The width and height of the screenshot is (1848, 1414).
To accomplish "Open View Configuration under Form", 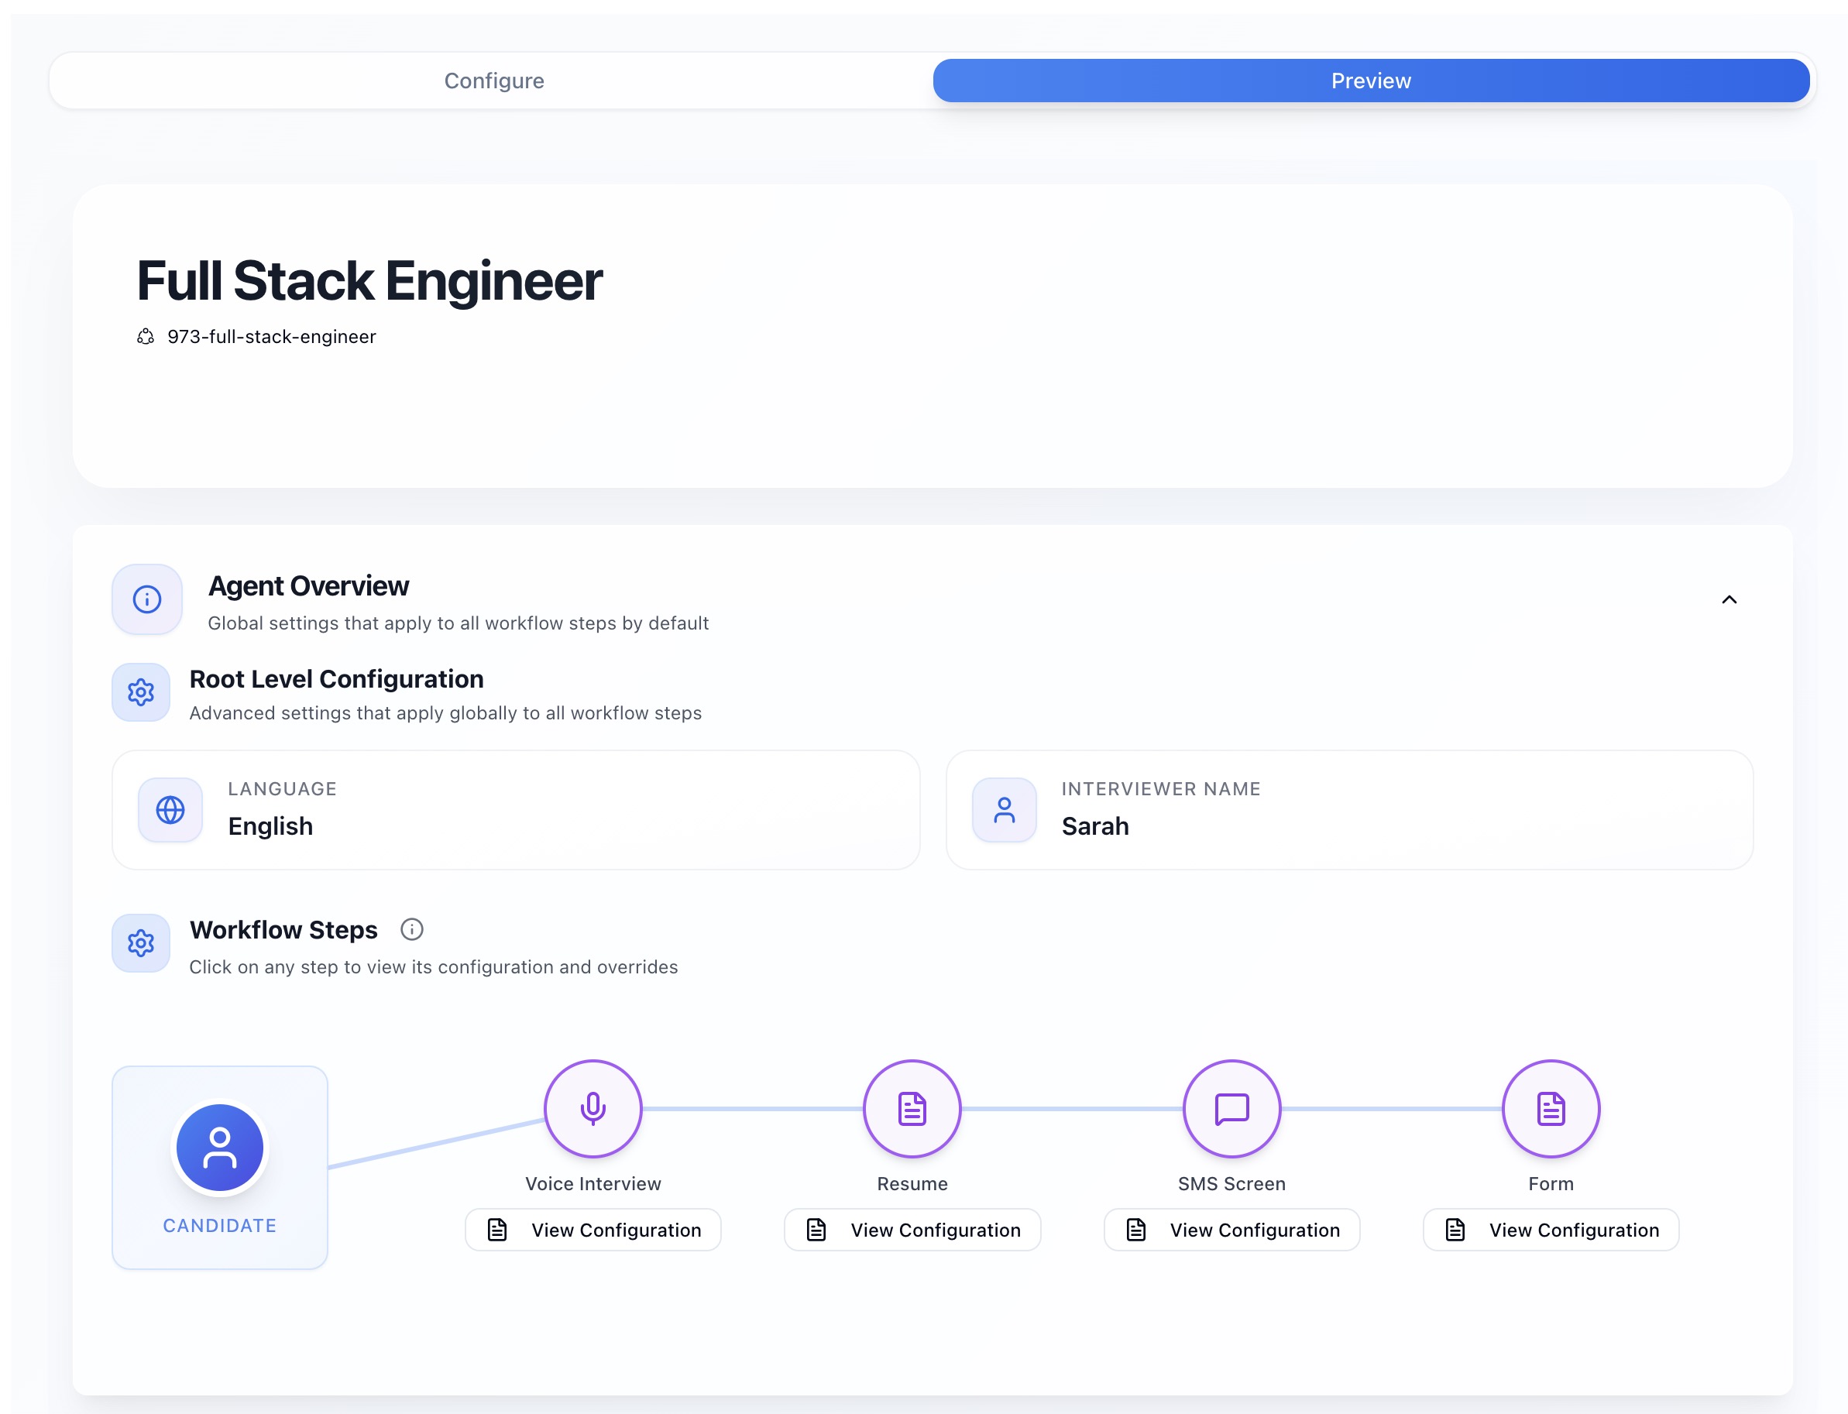I will pos(1550,1230).
